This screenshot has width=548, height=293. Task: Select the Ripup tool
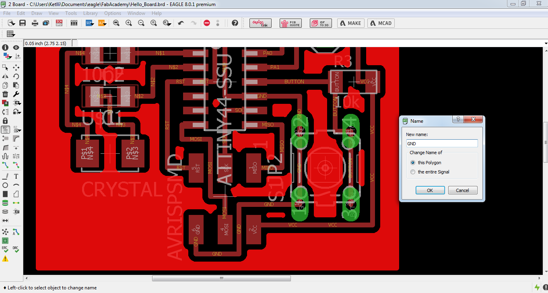coord(16,165)
